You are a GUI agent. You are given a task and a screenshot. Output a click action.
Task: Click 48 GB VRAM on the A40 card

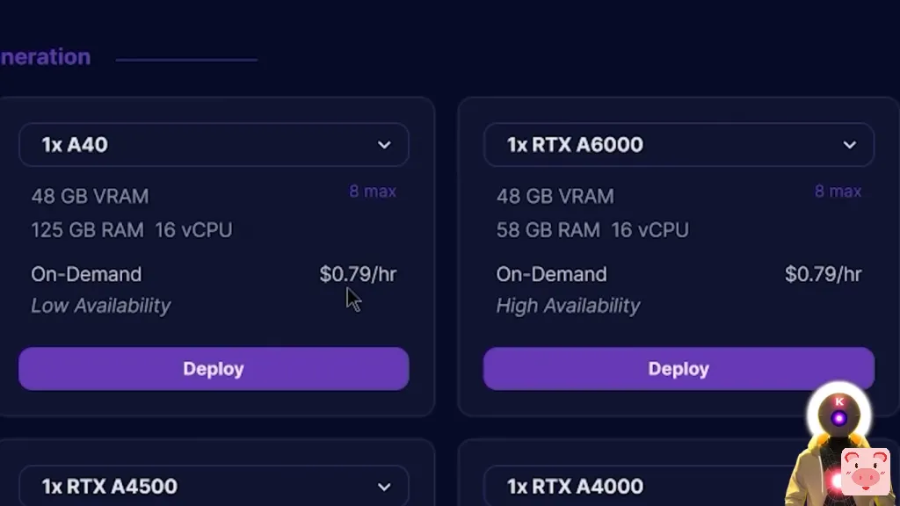90,196
